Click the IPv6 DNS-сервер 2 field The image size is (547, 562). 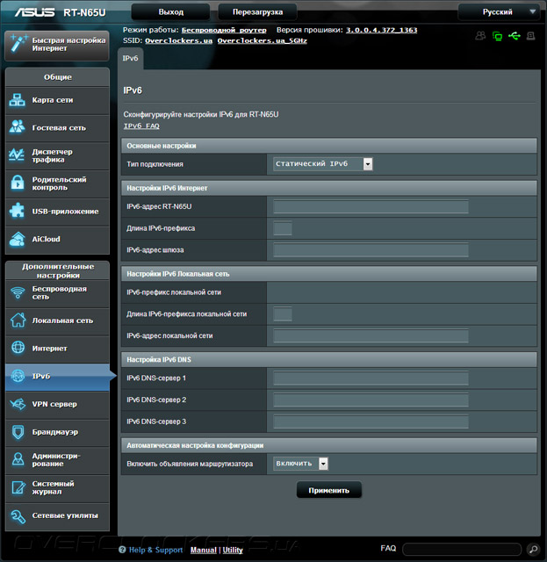tap(371, 400)
